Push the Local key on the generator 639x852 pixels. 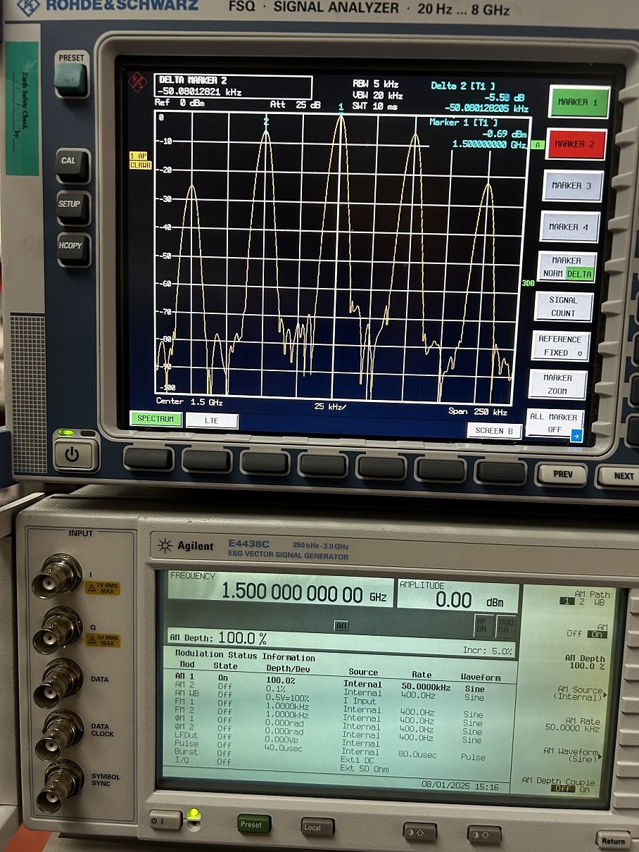[317, 827]
